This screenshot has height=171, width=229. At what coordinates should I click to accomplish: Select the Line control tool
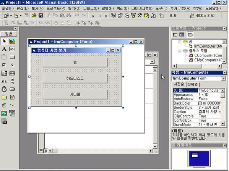pyautogui.click(x=12, y=105)
